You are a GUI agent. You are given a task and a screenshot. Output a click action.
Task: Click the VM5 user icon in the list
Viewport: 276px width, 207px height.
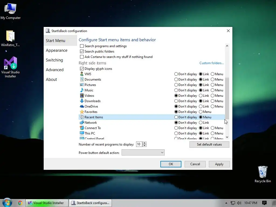(x=82, y=74)
